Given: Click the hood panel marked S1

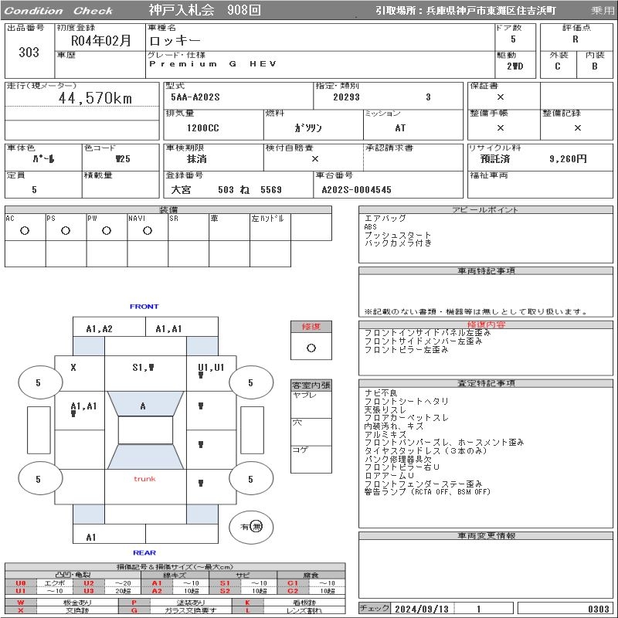Looking at the screenshot, I should pyautogui.click(x=143, y=368).
